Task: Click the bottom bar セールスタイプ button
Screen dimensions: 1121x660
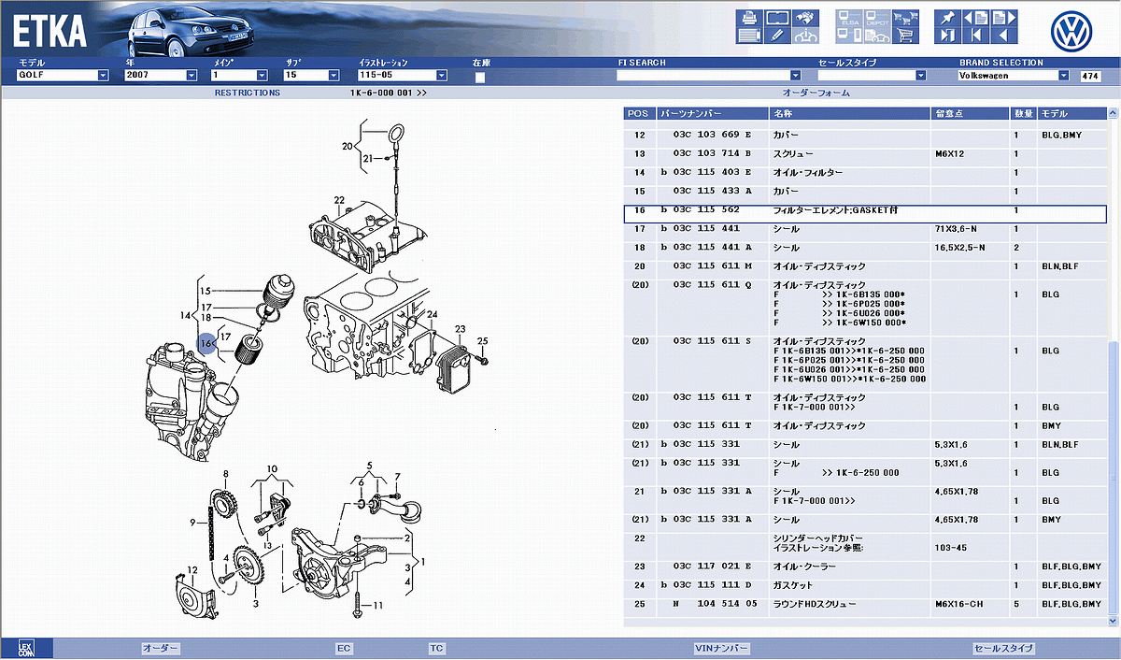Action: click(1004, 648)
